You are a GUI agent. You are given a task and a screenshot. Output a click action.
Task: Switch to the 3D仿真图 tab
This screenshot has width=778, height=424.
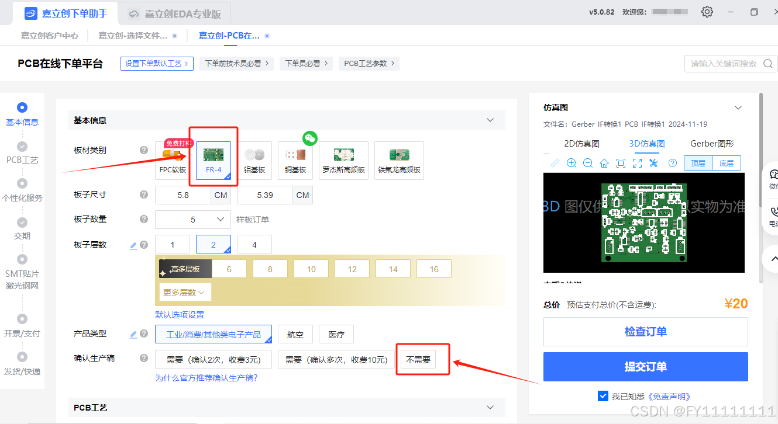(646, 144)
